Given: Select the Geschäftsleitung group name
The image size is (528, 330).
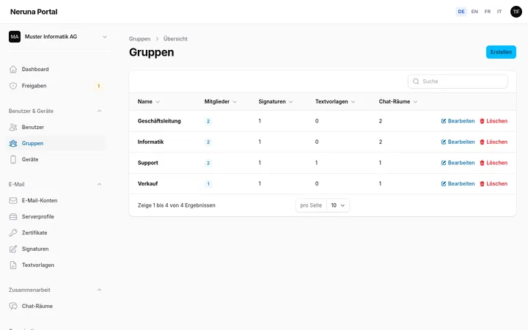Looking at the screenshot, I should click(159, 121).
